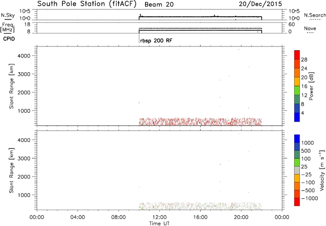This screenshot has width=326, height=226.
Task: Click Power color bar orange segment between 20 and 24
Action: 297,73
